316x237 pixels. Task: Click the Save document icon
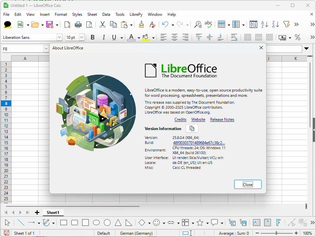click(49, 25)
